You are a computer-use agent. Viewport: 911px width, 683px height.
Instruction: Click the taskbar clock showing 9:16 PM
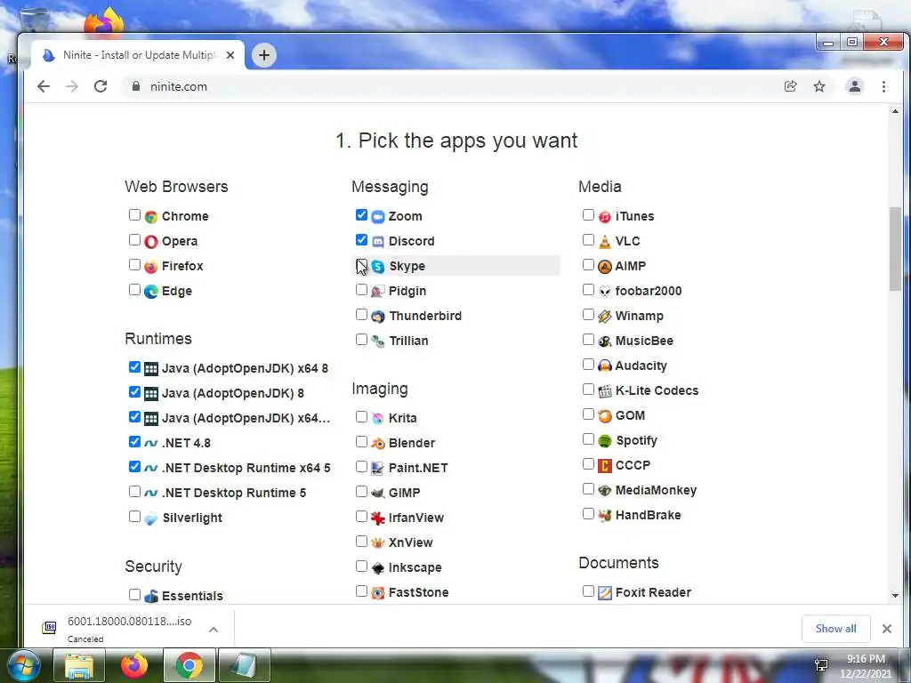[865, 667]
